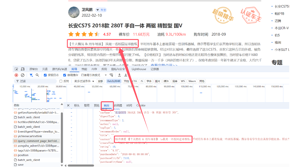Select the save request row
292x167 pixels.
37,164
